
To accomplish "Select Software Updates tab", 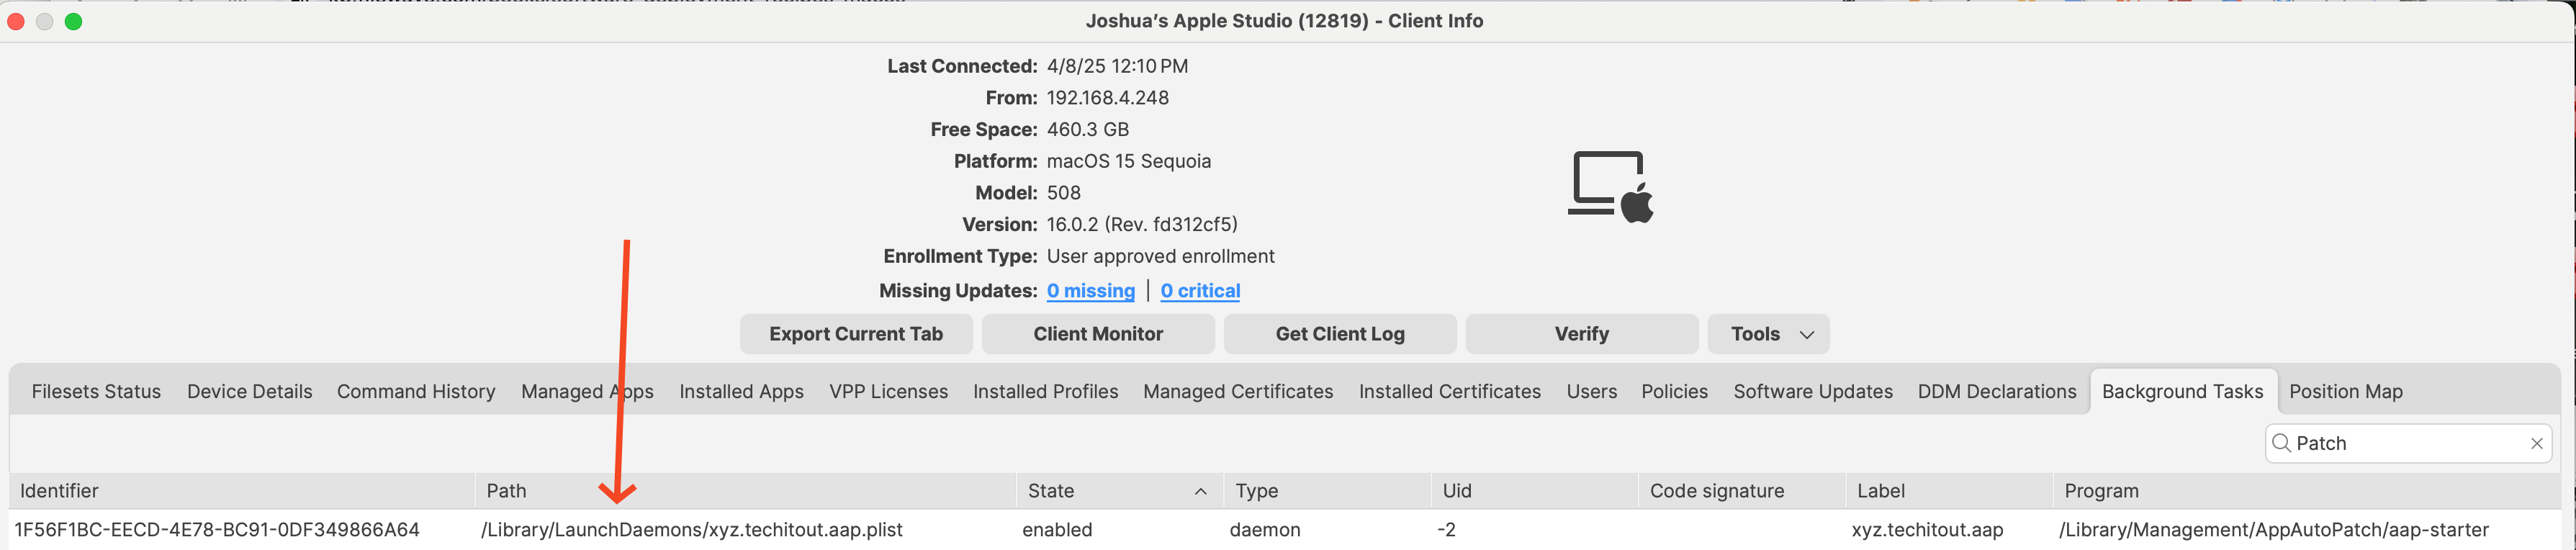I will click(x=1812, y=392).
